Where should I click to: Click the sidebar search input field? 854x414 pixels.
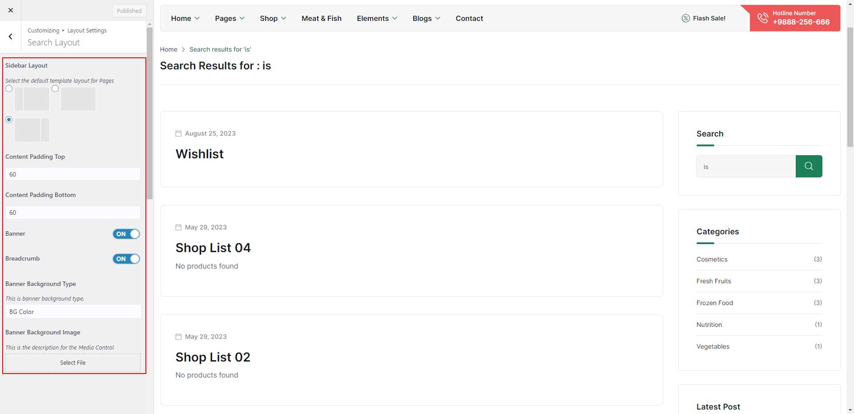746,166
